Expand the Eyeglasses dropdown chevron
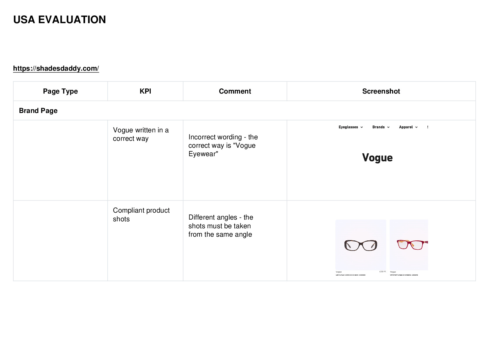Screen dimensions: 489x345 (362, 127)
